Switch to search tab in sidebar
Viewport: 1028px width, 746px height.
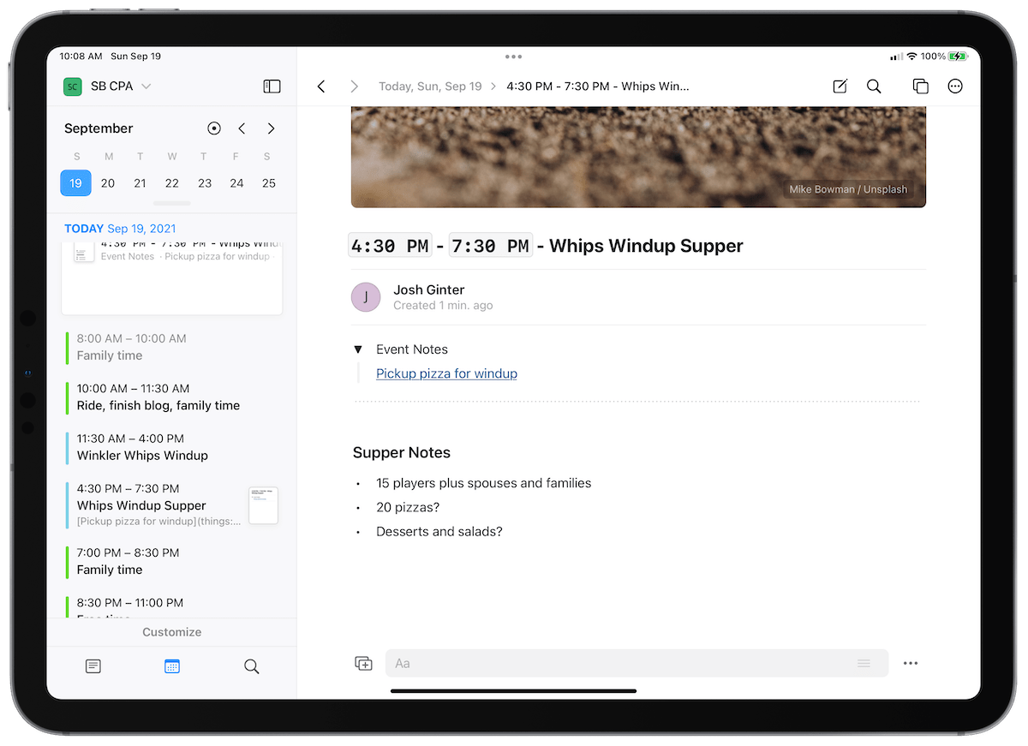point(251,666)
